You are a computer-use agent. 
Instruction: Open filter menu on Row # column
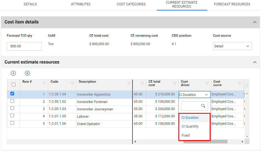(44, 84)
